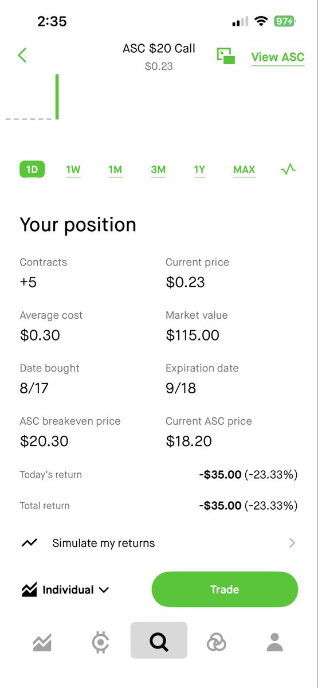The image size is (318, 688).
Task: Tap the back arrow icon
Action: click(x=22, y=55)
